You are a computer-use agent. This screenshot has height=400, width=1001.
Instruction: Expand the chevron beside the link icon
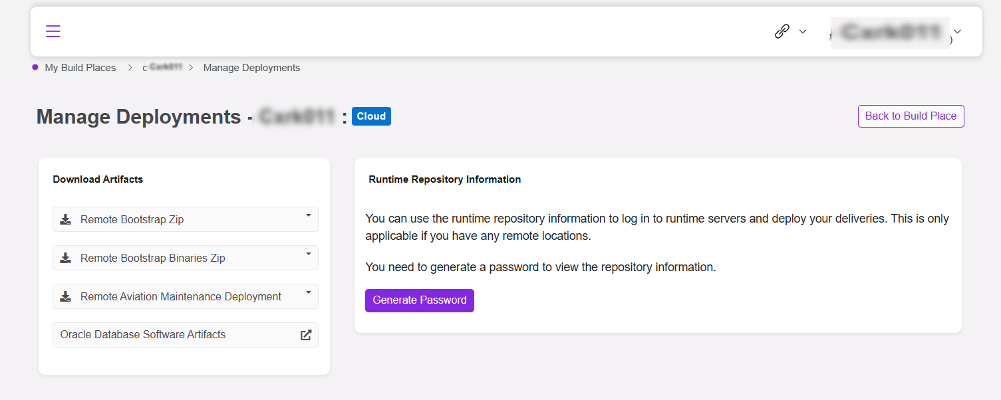click(803, 31)
